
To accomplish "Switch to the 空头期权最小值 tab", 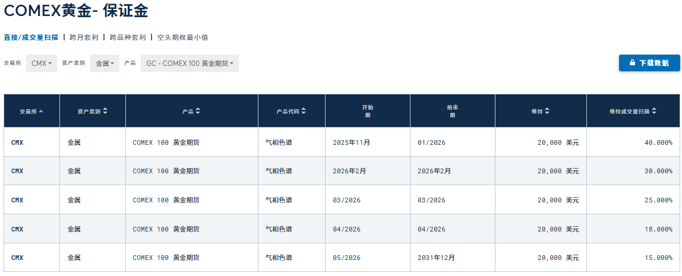I will (183, 37).
